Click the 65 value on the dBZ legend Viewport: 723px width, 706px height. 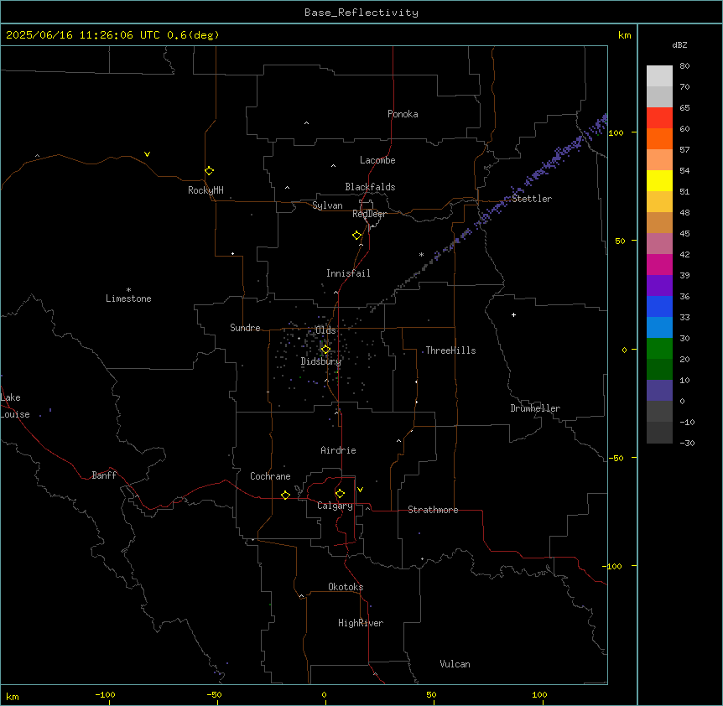click(684, 107)
